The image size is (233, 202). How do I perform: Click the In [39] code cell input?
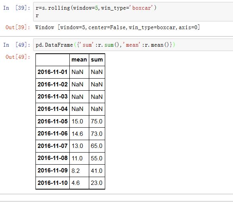pos(133,12)
